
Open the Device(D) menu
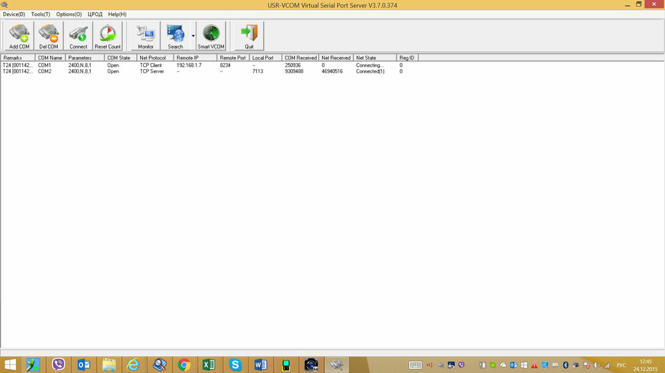click(14, 14)
